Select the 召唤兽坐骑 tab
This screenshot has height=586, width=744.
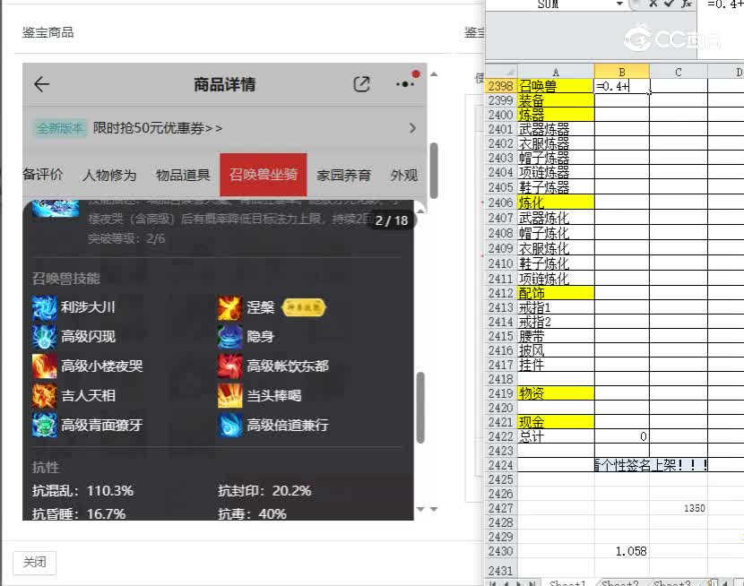click(x=264, y=174)
